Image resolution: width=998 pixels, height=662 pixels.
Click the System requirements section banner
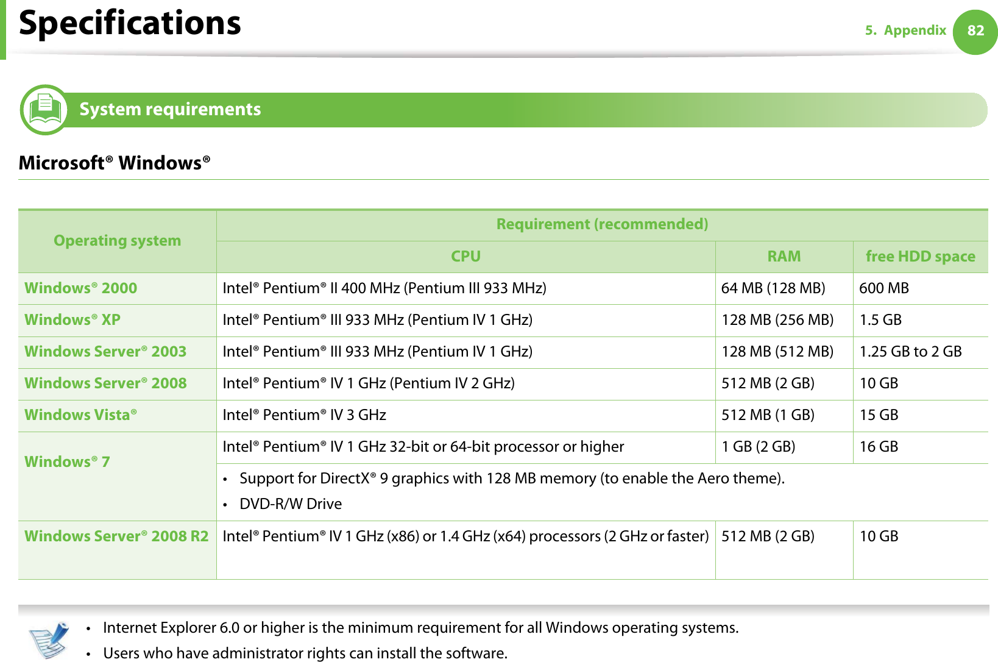tap(170, 110)
